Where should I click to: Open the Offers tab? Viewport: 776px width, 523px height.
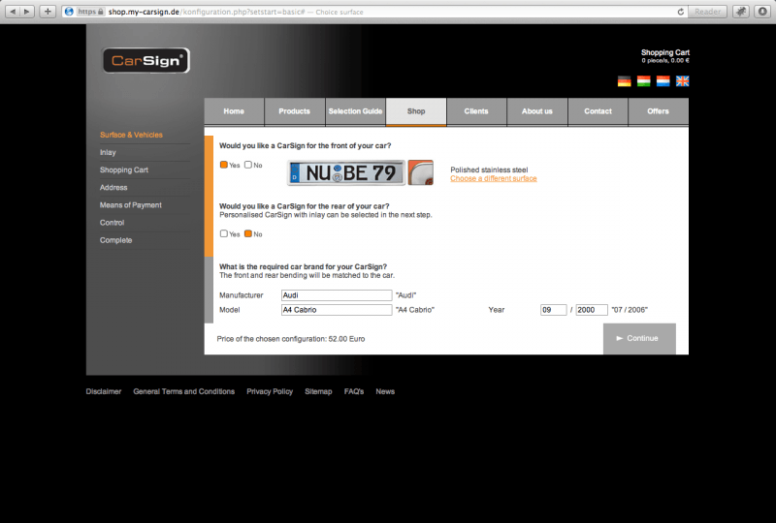tap(659, 111)
